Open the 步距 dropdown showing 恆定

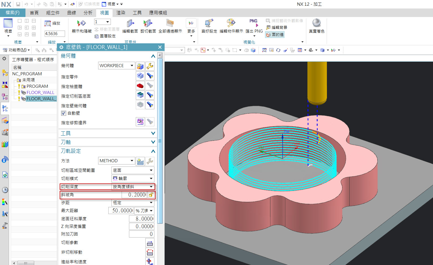(133, 203)
